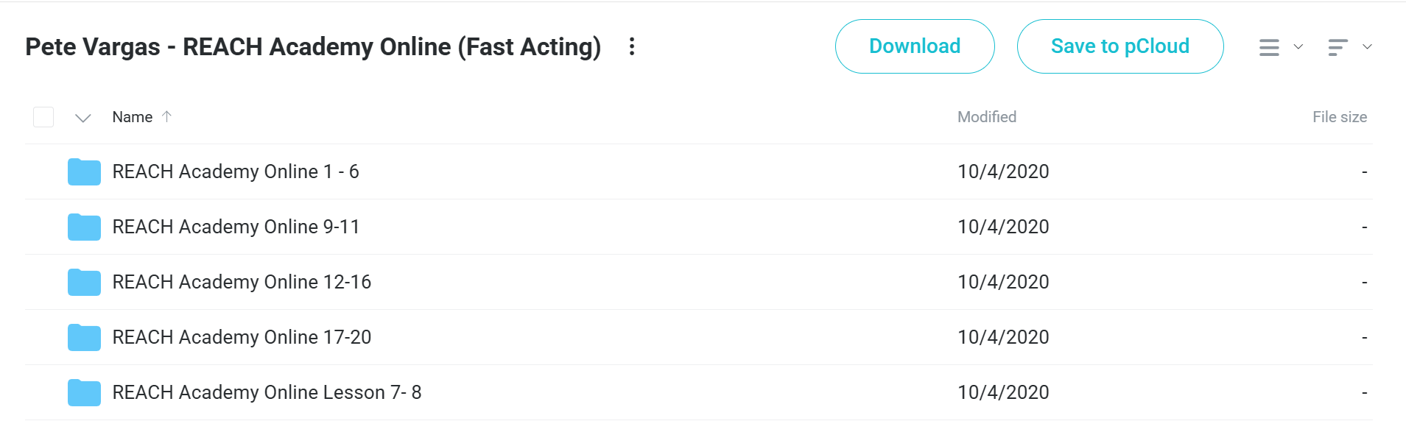The image size is (1406, 421).
Task: Click folder icon for REACH Academy Online 12-16
Action: [x=84, y=282]
